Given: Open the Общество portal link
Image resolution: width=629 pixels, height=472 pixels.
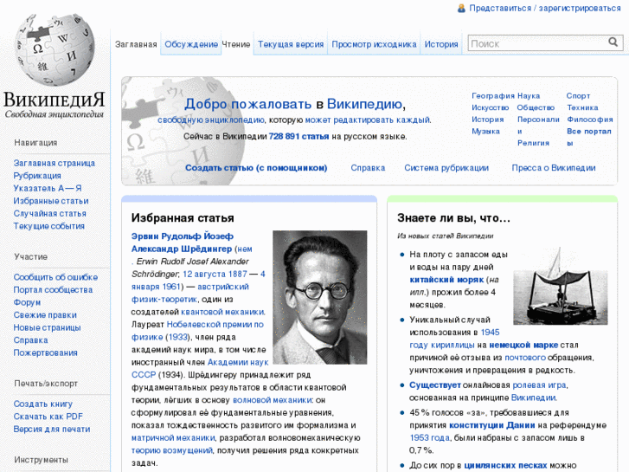Looking at the screenshot, I should coord(536,107).
